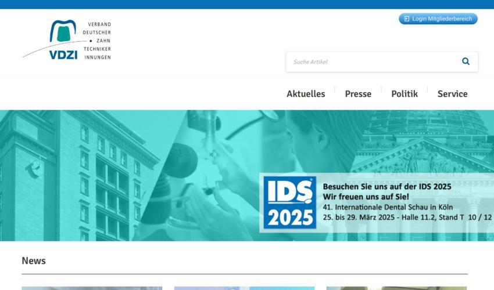494x290 pixels.
Task: Click the 'Verband Deutscher Zahntechniker Innungen' text
Action: (x=97, y=41)
